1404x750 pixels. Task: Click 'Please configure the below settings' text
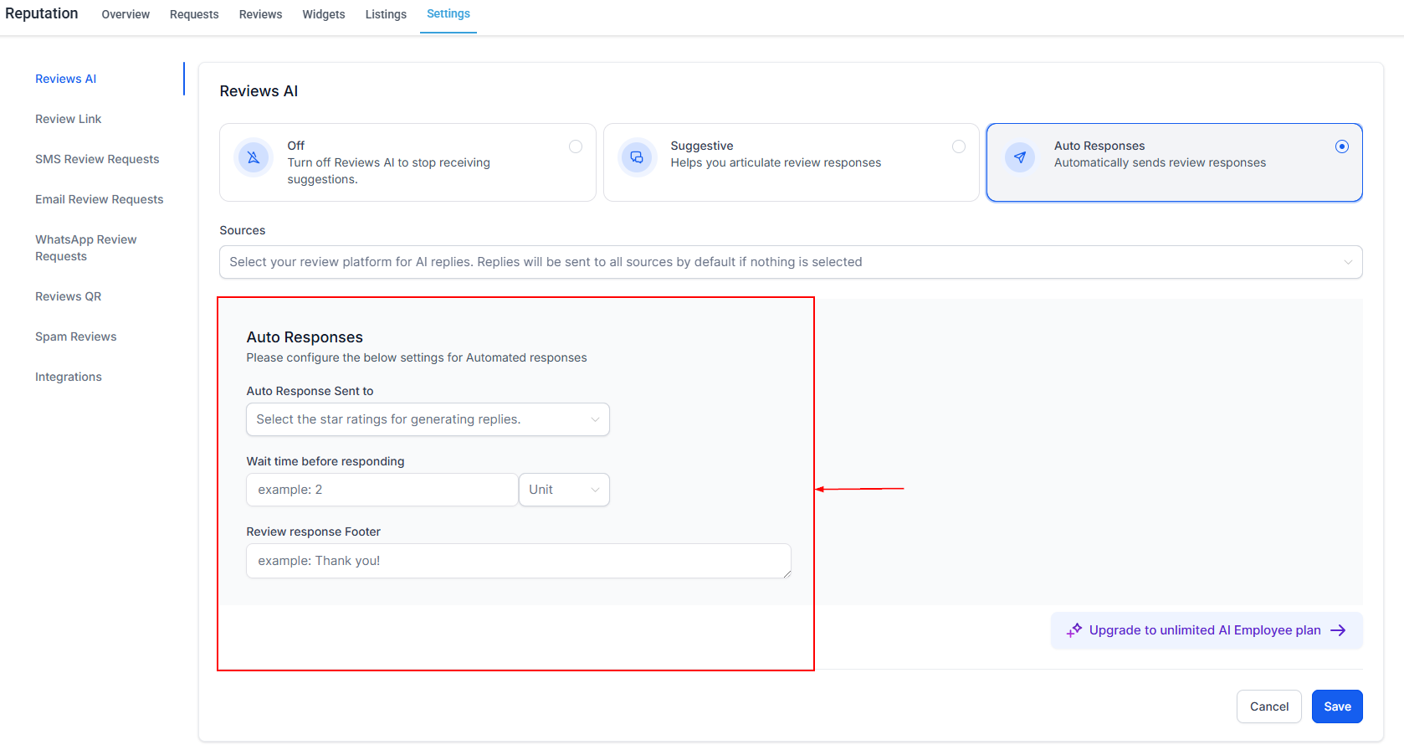tap(417, 357)
